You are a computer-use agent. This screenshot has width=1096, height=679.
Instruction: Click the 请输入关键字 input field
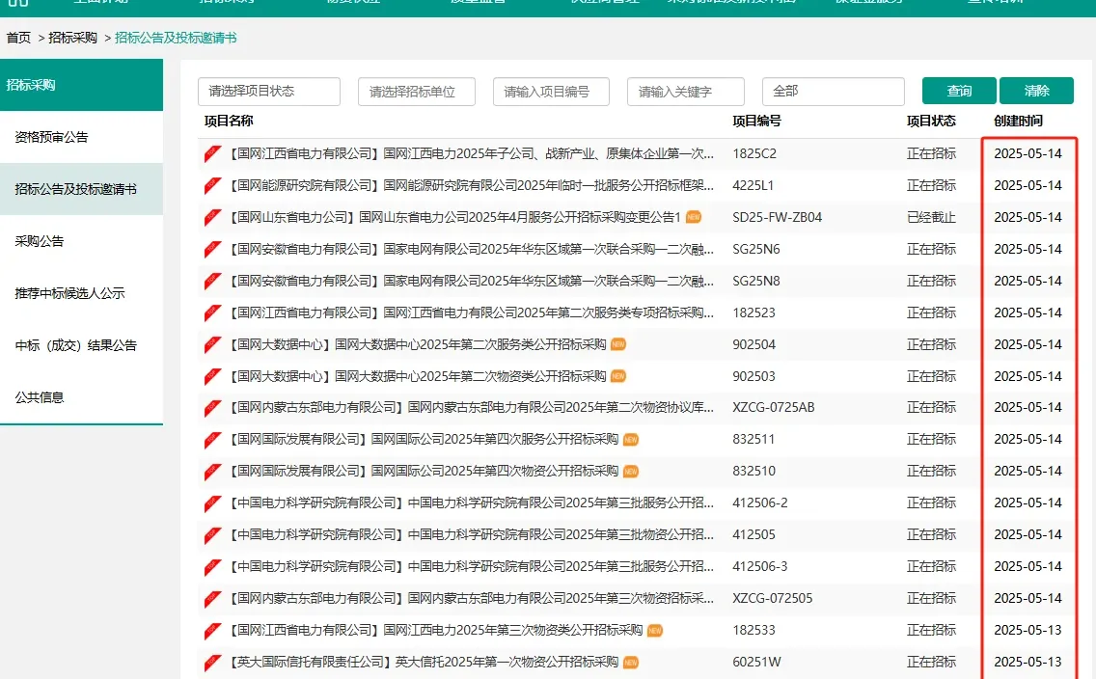click(686, 92)
